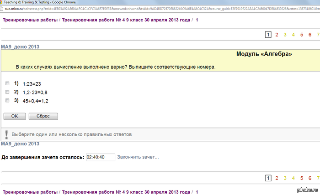Screen dimensions: 320x195
Task: Click the remaining time field showing 02:40:40
Action: point(100,157)
